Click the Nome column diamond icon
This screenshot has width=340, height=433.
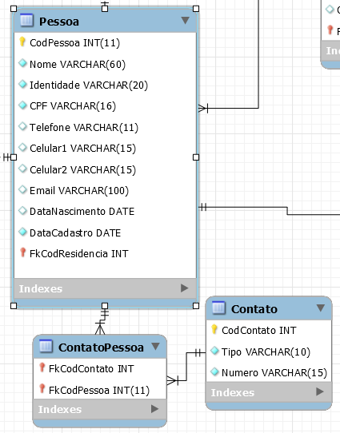pos(22,63)
